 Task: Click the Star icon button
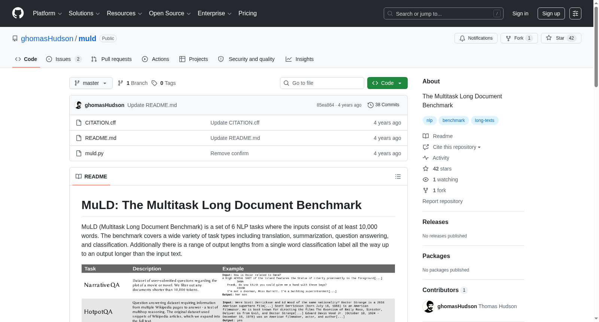tap(561, 38)
